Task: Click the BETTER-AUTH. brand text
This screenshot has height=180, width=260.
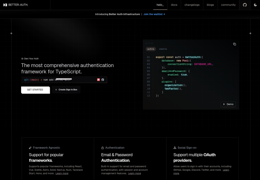Action: (18, 5)
